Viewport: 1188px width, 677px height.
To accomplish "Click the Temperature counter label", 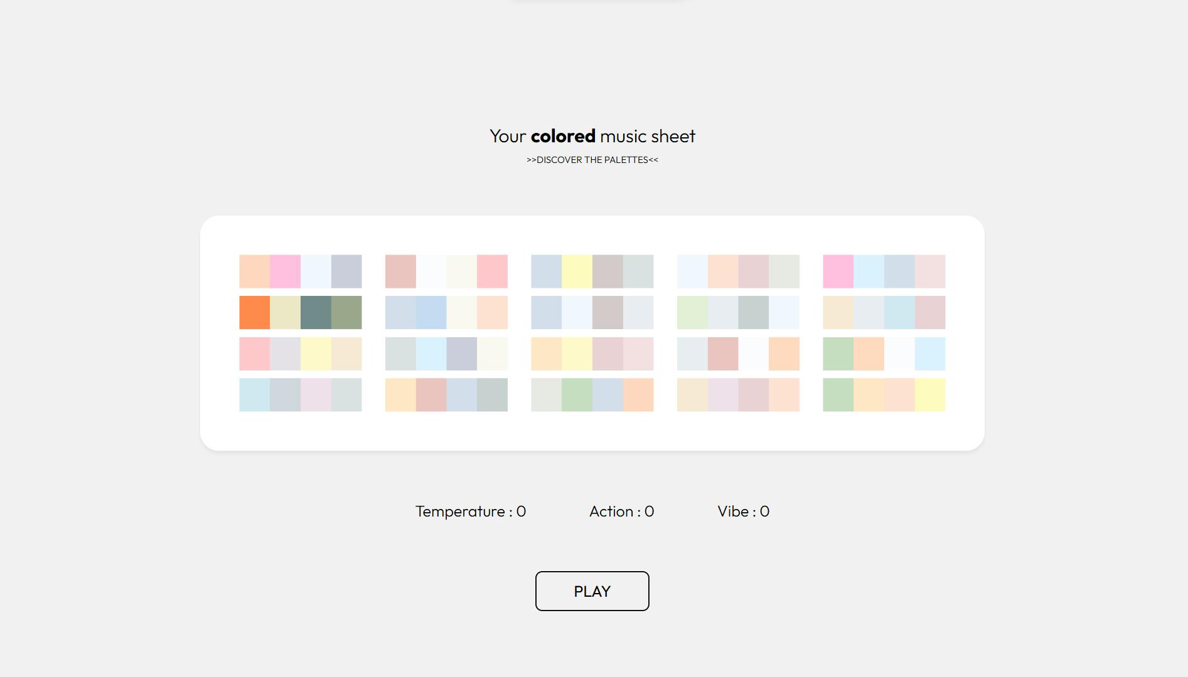I will (471, 512).
